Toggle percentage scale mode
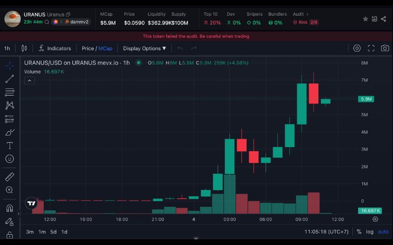This screenshot has width=393, height=245. pos(359,232)
